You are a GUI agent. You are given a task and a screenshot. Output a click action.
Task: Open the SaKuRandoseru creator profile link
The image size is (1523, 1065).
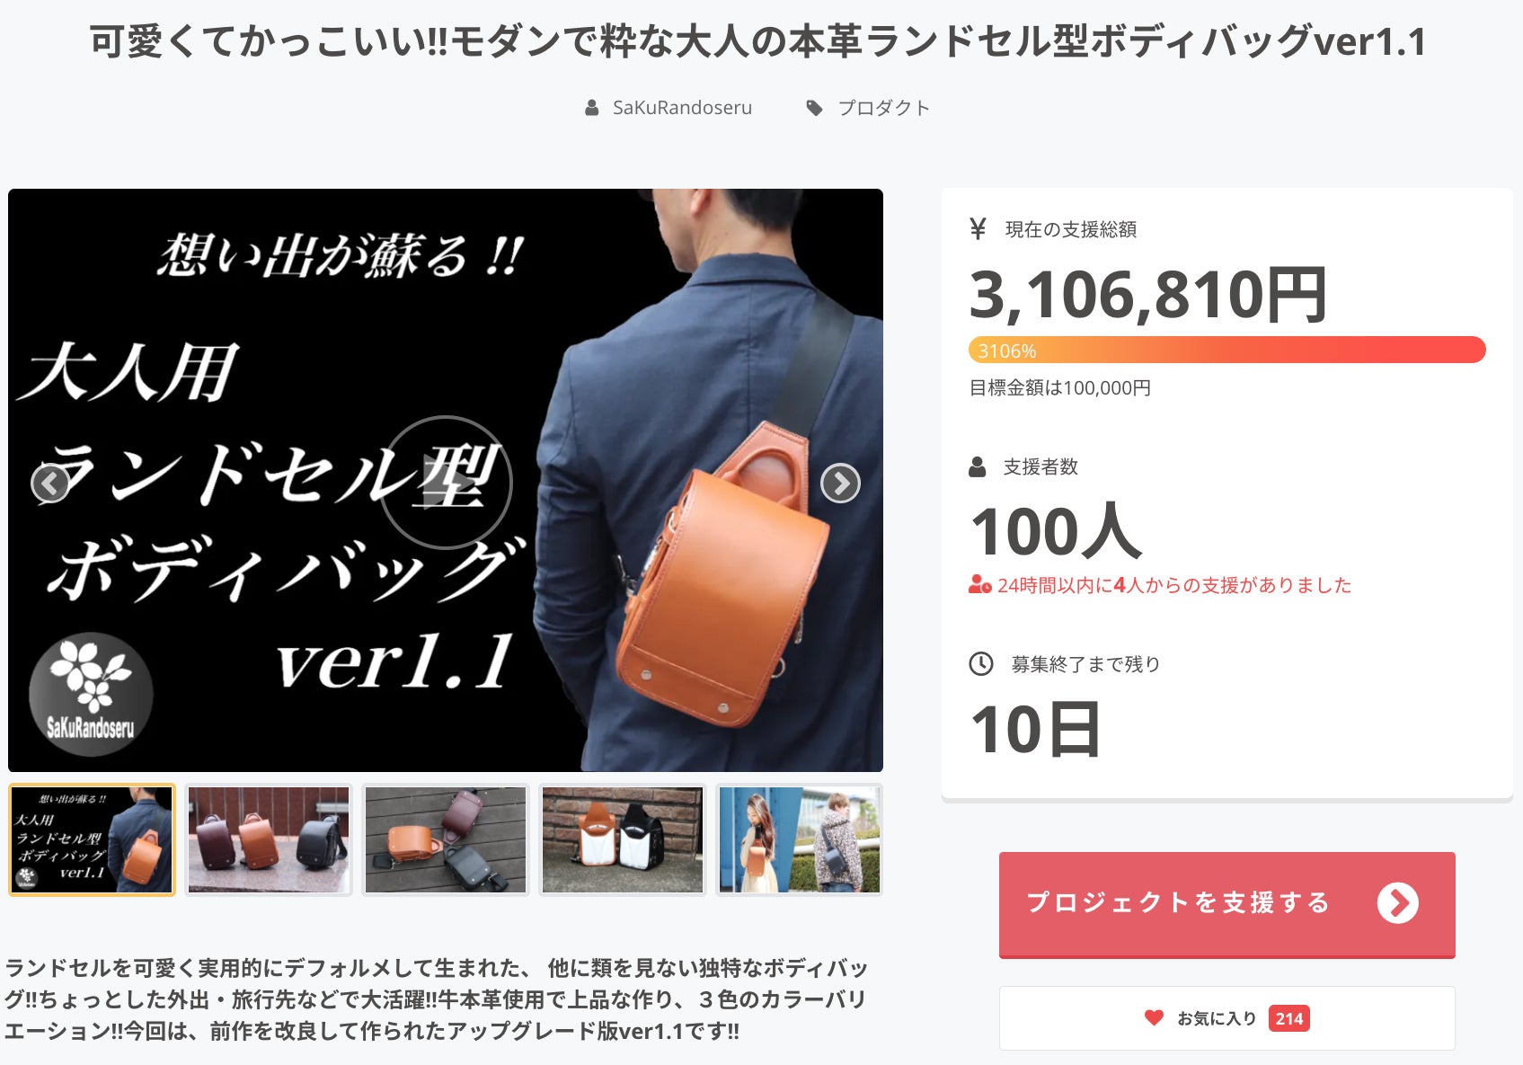tap(682, 108)
